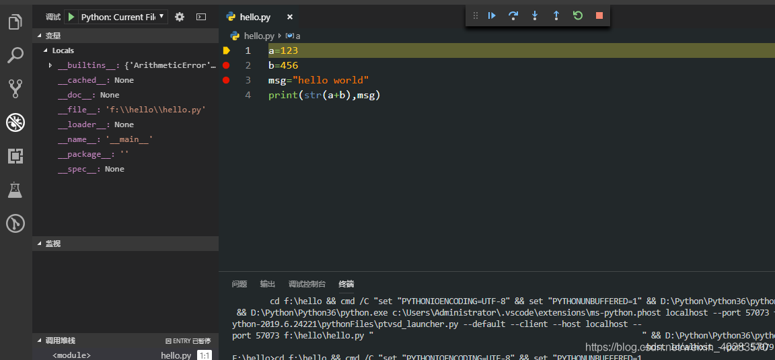775x360 pixels.
Task: Start debugging with green play button
Action: 71,17
